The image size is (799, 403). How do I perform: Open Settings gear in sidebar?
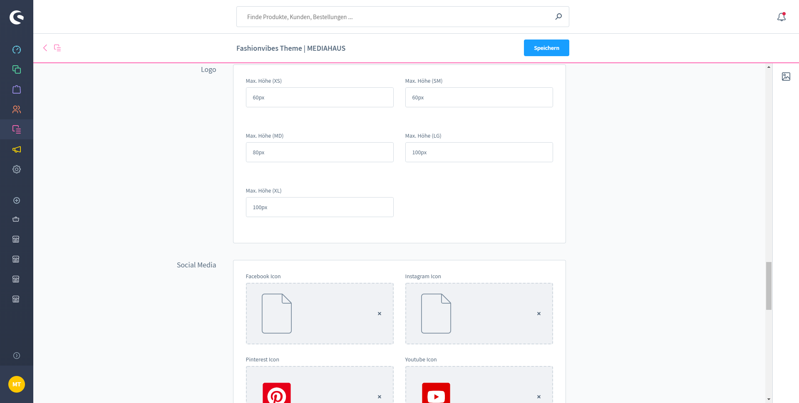(17, 169)
